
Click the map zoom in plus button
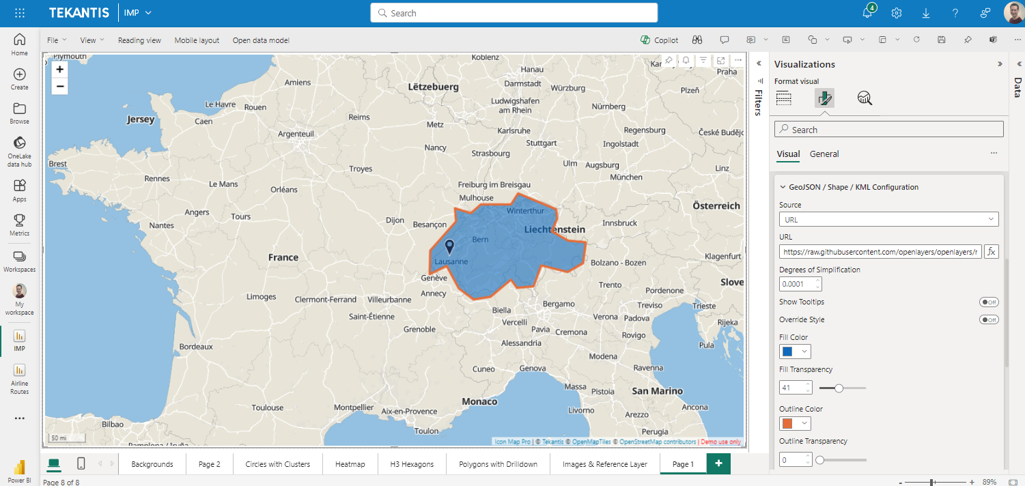(x=60, y=70)
